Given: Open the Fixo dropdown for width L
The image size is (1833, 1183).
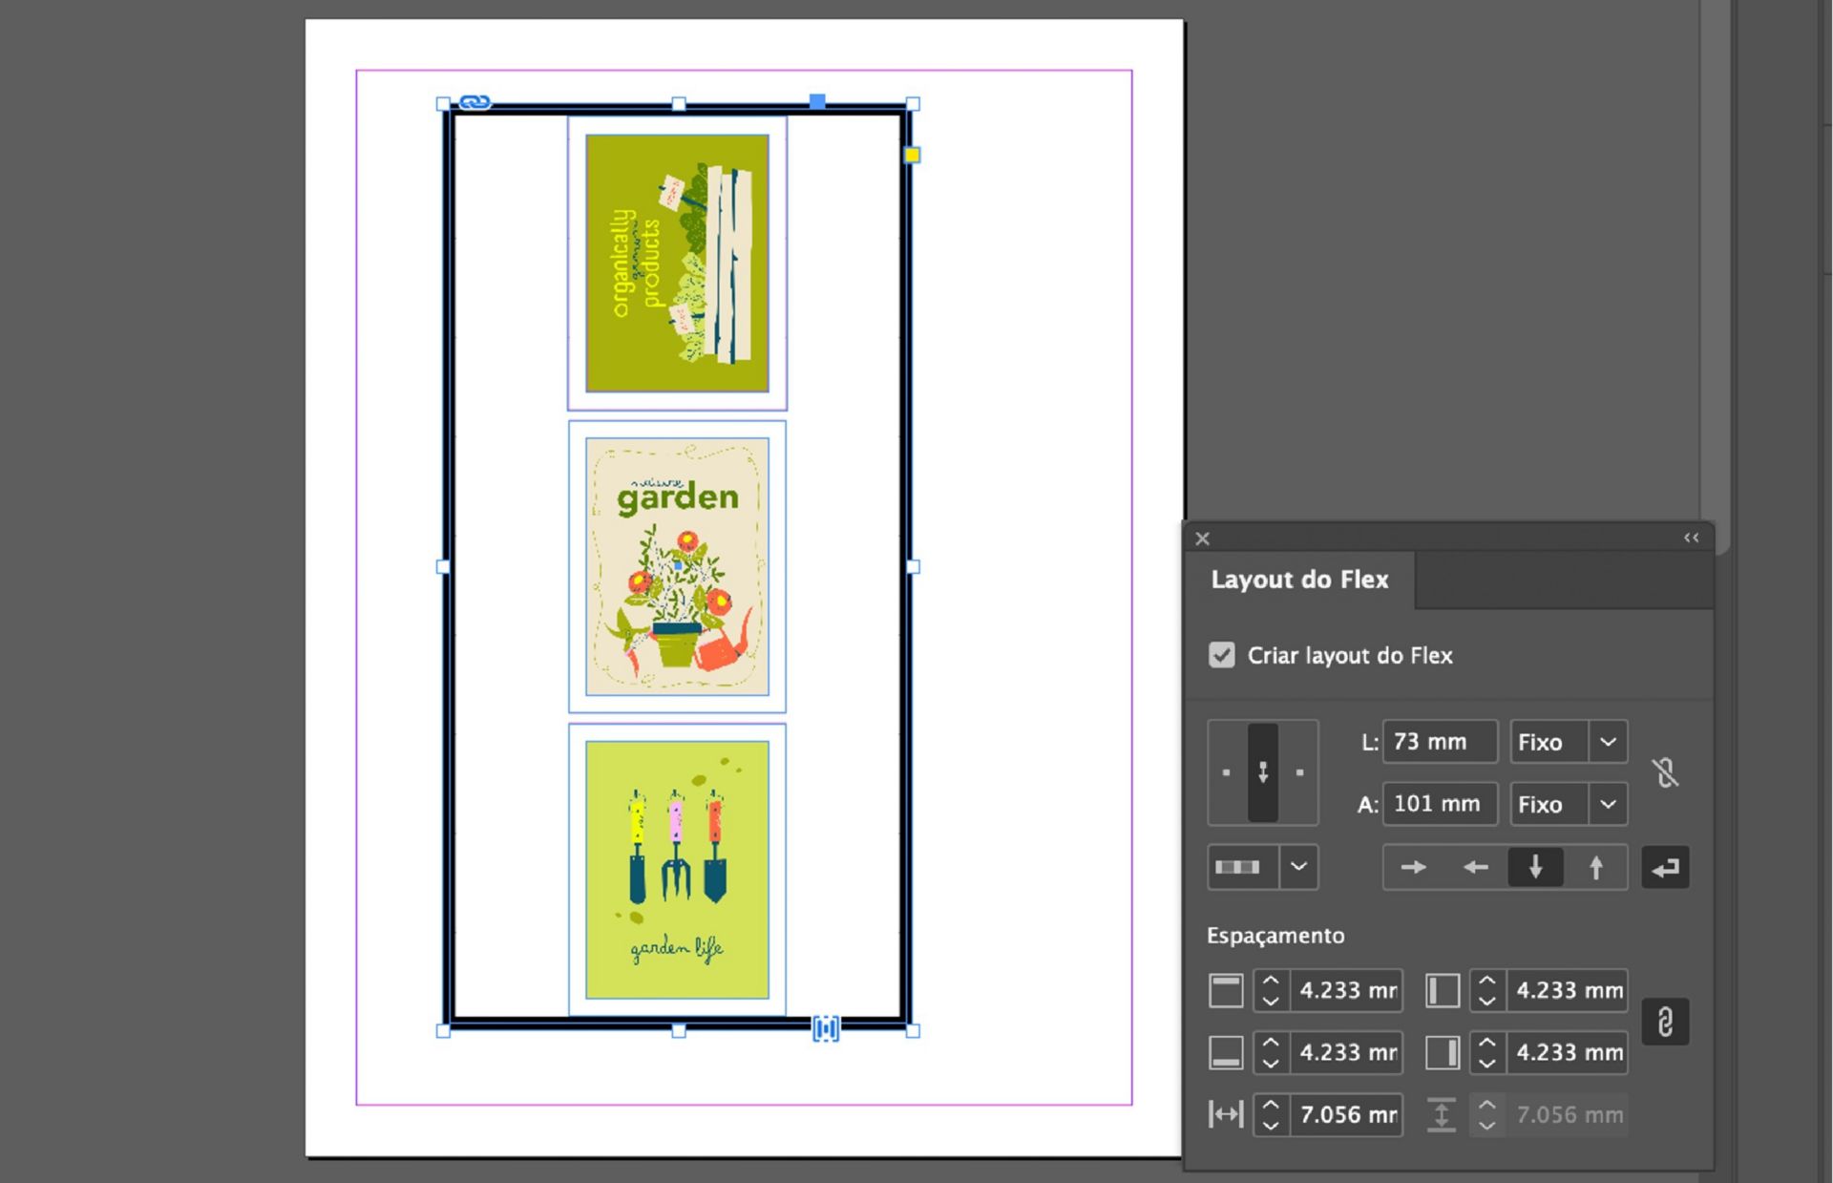Looking at the screenshot, I should pyautogui.click(x=1609, y=742).
